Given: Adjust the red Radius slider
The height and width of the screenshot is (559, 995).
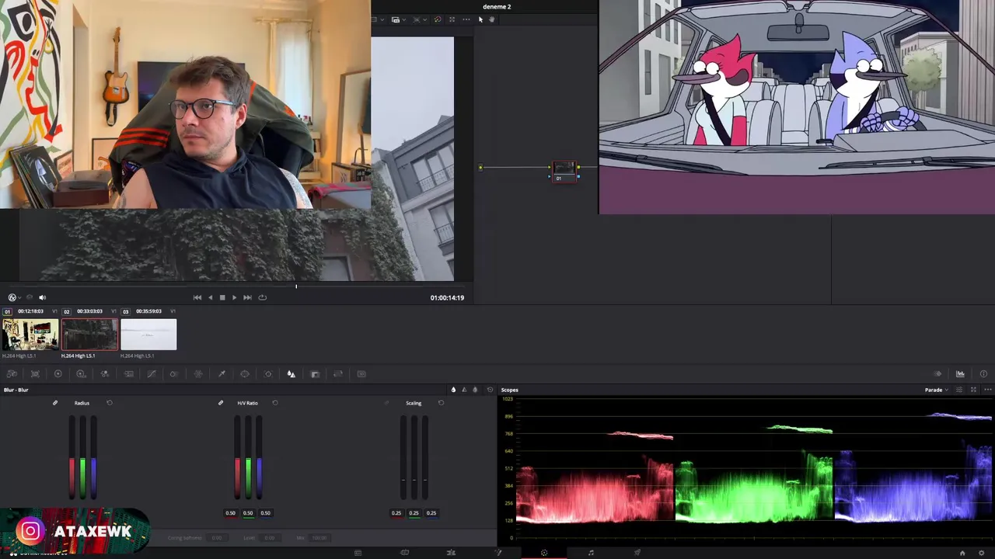Looking at the screenshot, I should pyautogui.click(x=72, y=457).
